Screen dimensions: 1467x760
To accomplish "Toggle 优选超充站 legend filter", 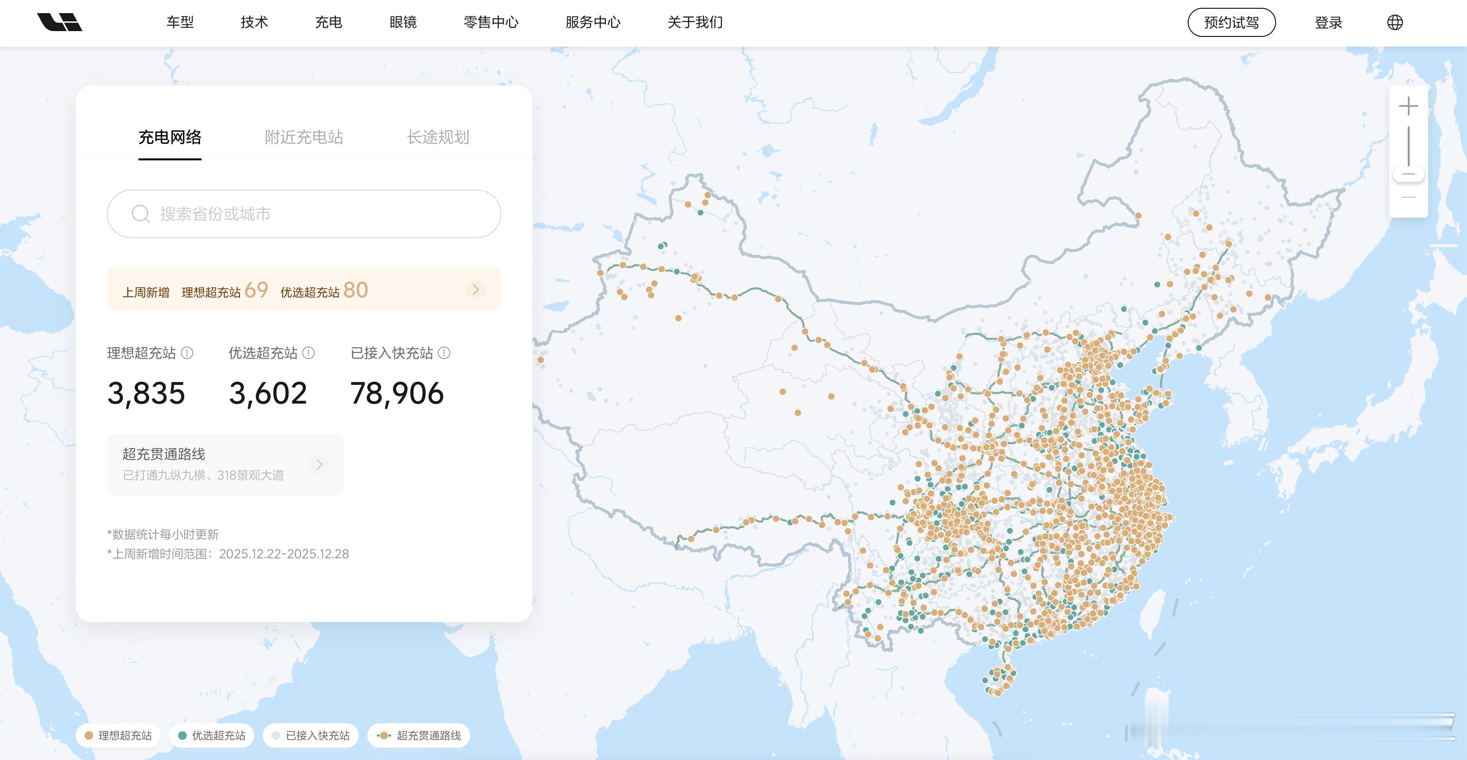I will [211, 736].
